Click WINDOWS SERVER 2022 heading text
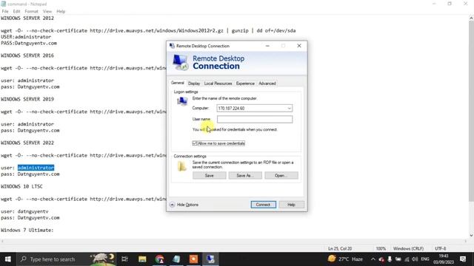The height and width of the screenshot is (266, 474). pos(27,143)
